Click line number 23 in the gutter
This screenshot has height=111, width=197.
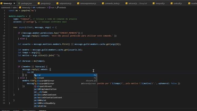point(4,72)
